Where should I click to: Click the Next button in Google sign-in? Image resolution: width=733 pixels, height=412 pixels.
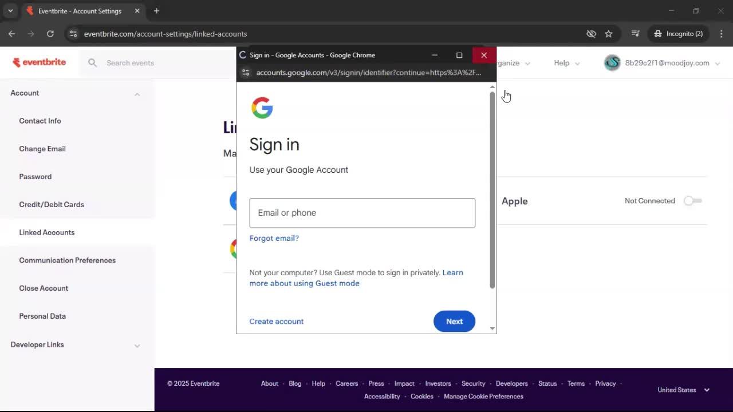(x=454, y=322)
